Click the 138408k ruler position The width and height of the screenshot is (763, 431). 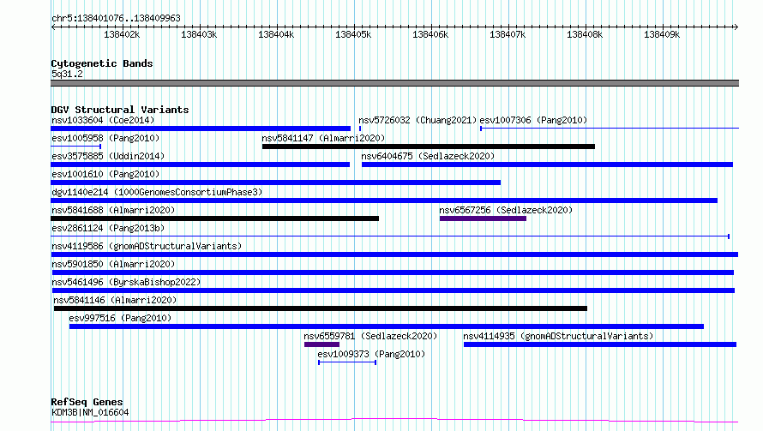585,34
